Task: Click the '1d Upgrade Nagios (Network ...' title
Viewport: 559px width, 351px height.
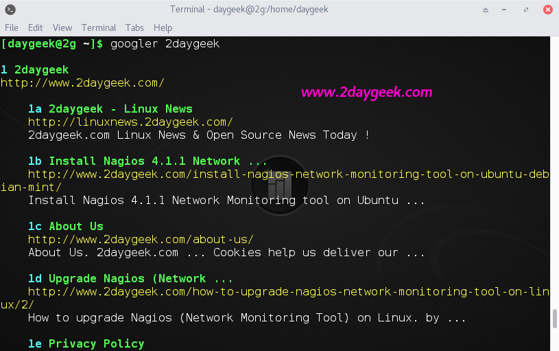Action: click(x=130, y=278)
